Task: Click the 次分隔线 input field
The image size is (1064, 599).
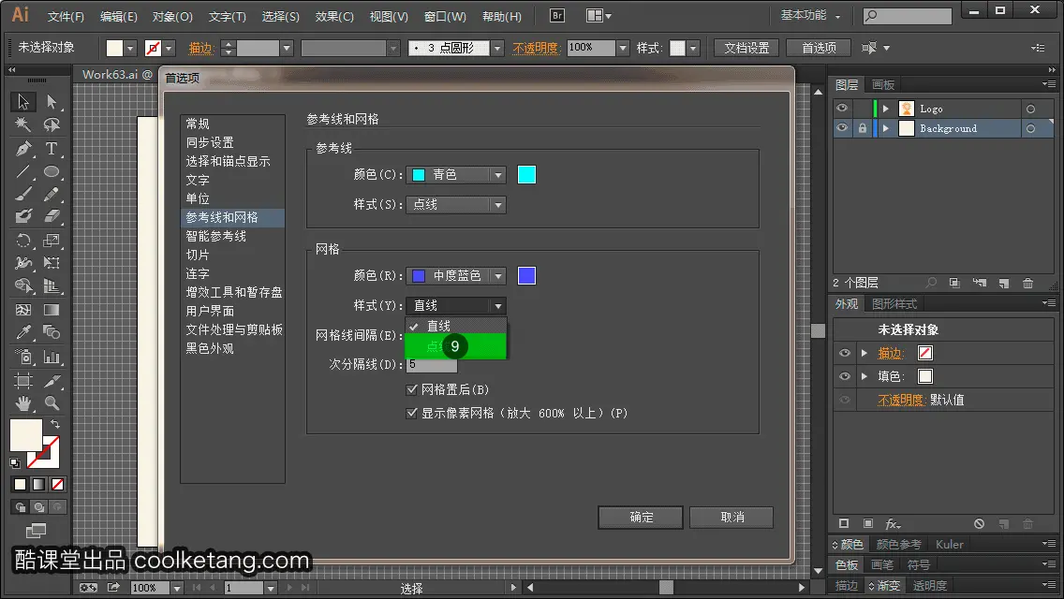Action: pyautogui.click(x=432, y=365)
